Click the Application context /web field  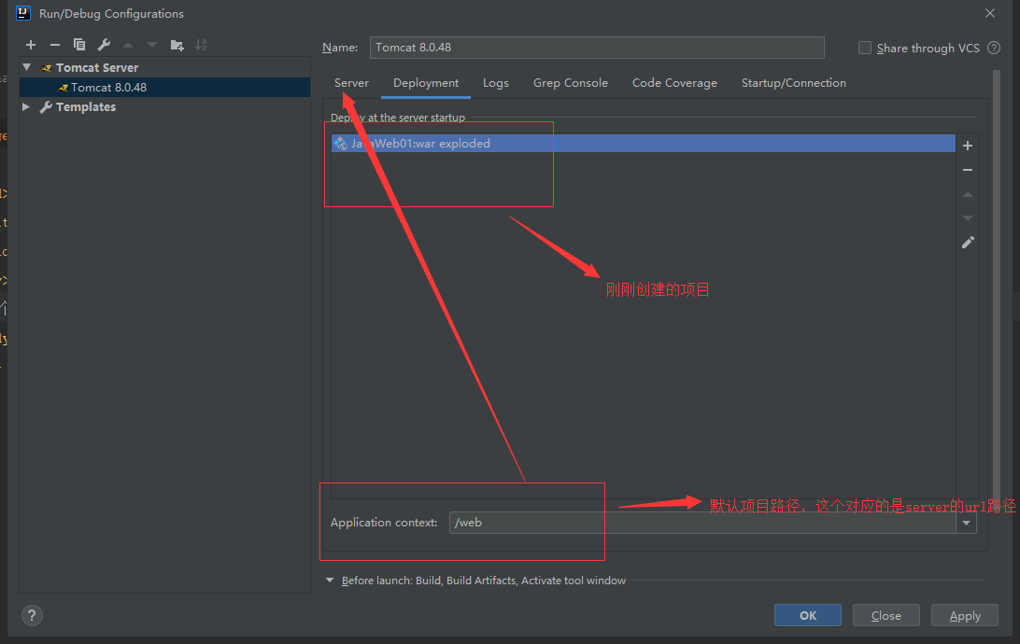coord(702,523)
